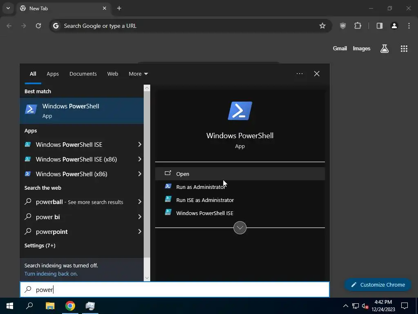Open a new Chrome tab with plus

pos(119,8)
